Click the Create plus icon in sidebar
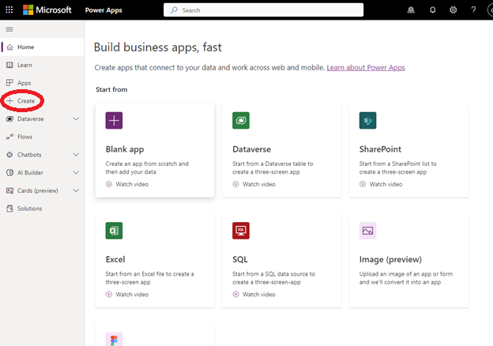 click(9, 101)
